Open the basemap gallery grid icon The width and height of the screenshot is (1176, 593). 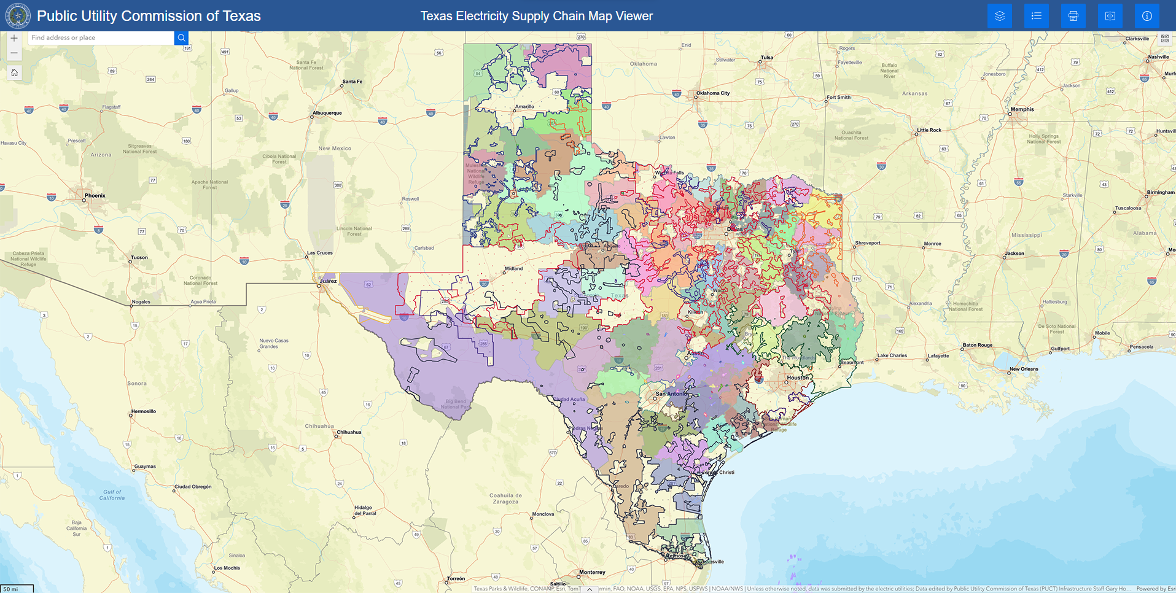pyautogui.click(x=1164, y=39)
